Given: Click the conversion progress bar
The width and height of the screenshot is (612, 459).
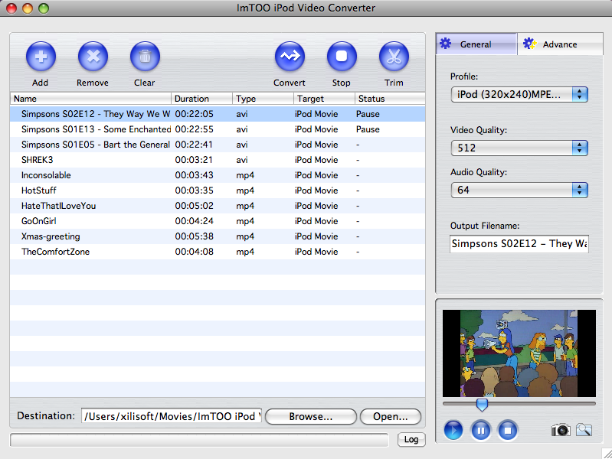Looking at the screenshot, I should (199, 440).
